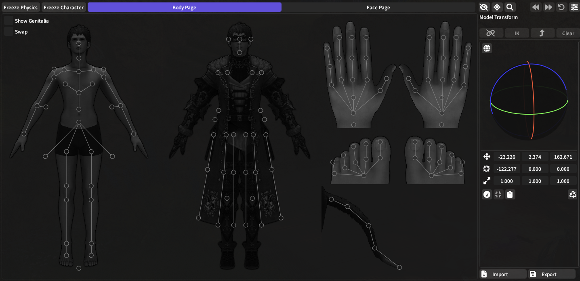Click the IK button
This screenshot has height=281, width=580.
click(x=517, y=33)
